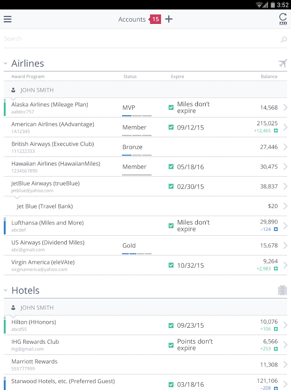Toggle checkbox next to Hawaiian 05/18/16 expiry
291x390 pixels.
(171, 167)
